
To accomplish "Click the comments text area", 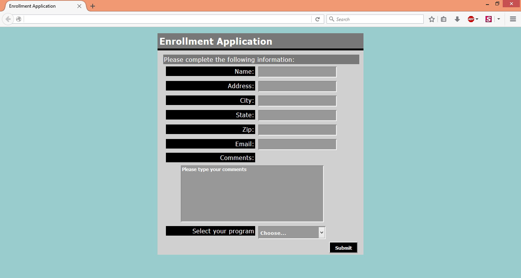I will coord(252,194).
